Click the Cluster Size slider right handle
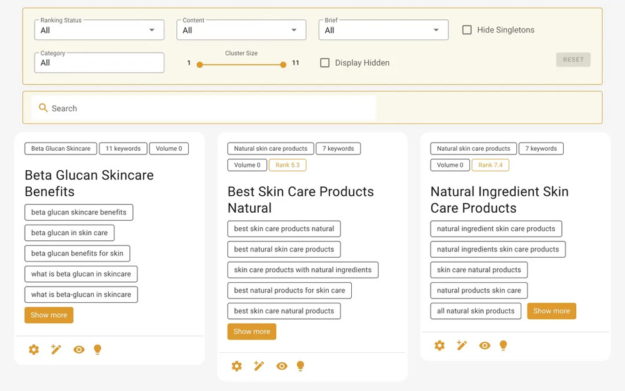 click(283, 64)
